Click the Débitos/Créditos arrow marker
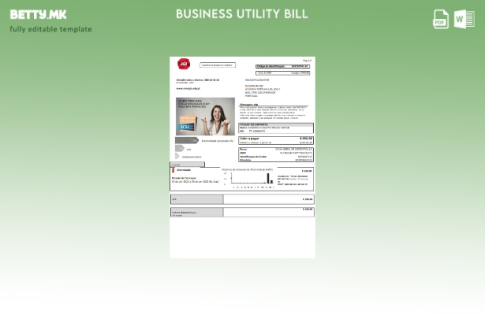Screen dimensions: 485x315 178,157
